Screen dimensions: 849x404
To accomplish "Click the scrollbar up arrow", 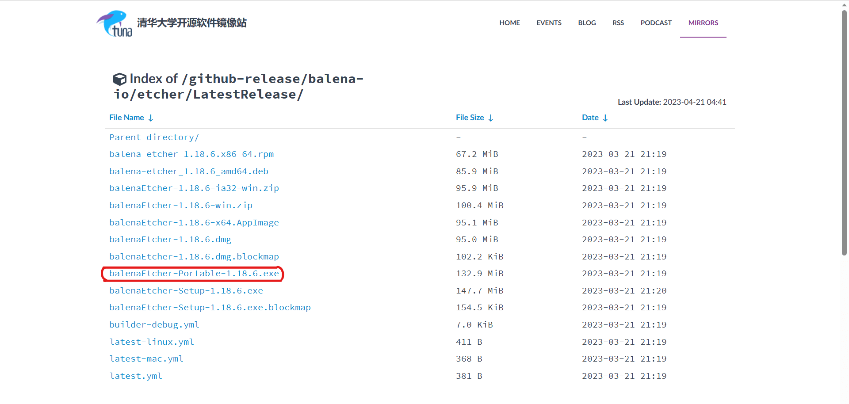I will 844,4.
